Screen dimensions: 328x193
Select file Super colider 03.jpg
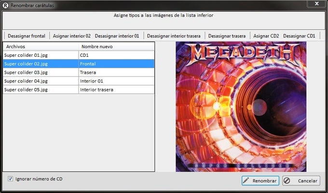tap(41, 72)
